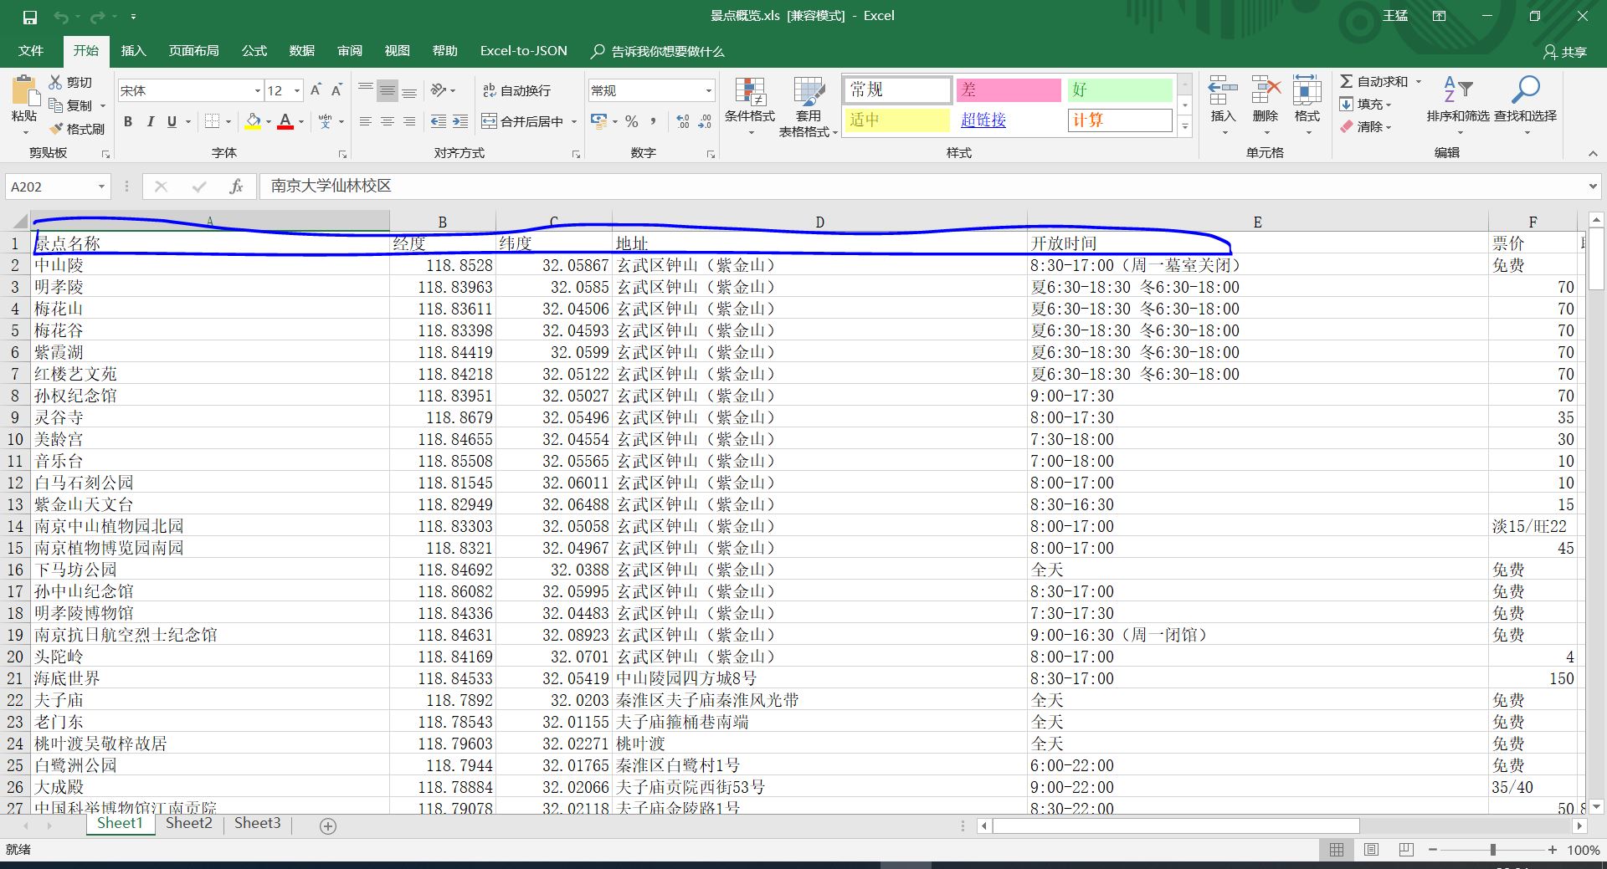The image size is (1607, 869).
Task: Open Fill (填充) dropdown
Action: point(1364,105)
